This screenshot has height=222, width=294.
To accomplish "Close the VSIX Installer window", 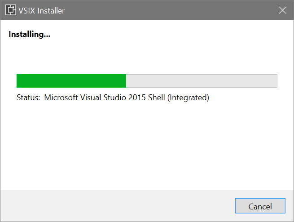I will [x=282, y=10].
